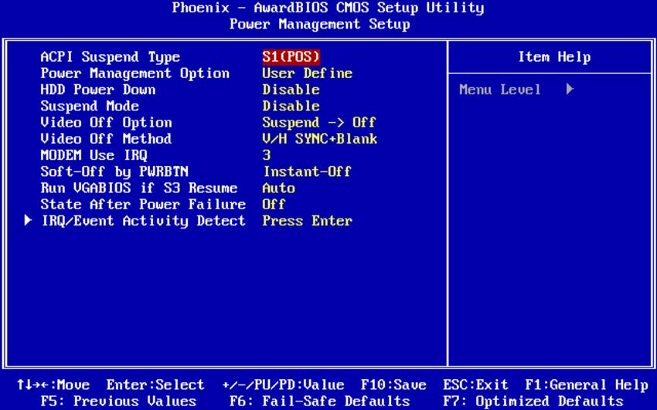Click the F10:Save hint
This screenshot has height=410, width=657.
[x=393, y=385]
